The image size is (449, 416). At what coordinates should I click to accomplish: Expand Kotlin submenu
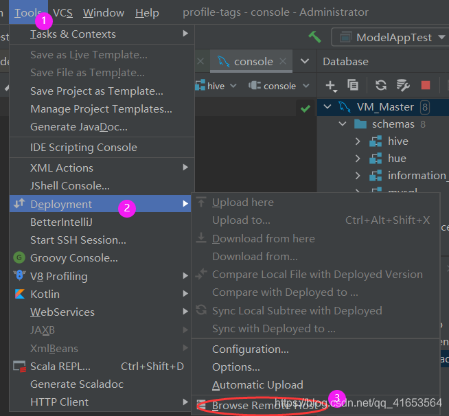click(100, 294)
